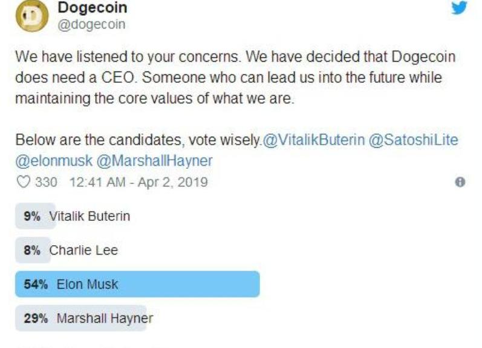Click the 29% result percentage label

click(x=36, y=318)
